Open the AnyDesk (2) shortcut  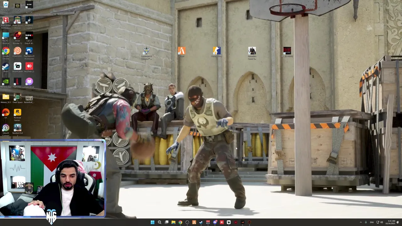coord(29,67)
